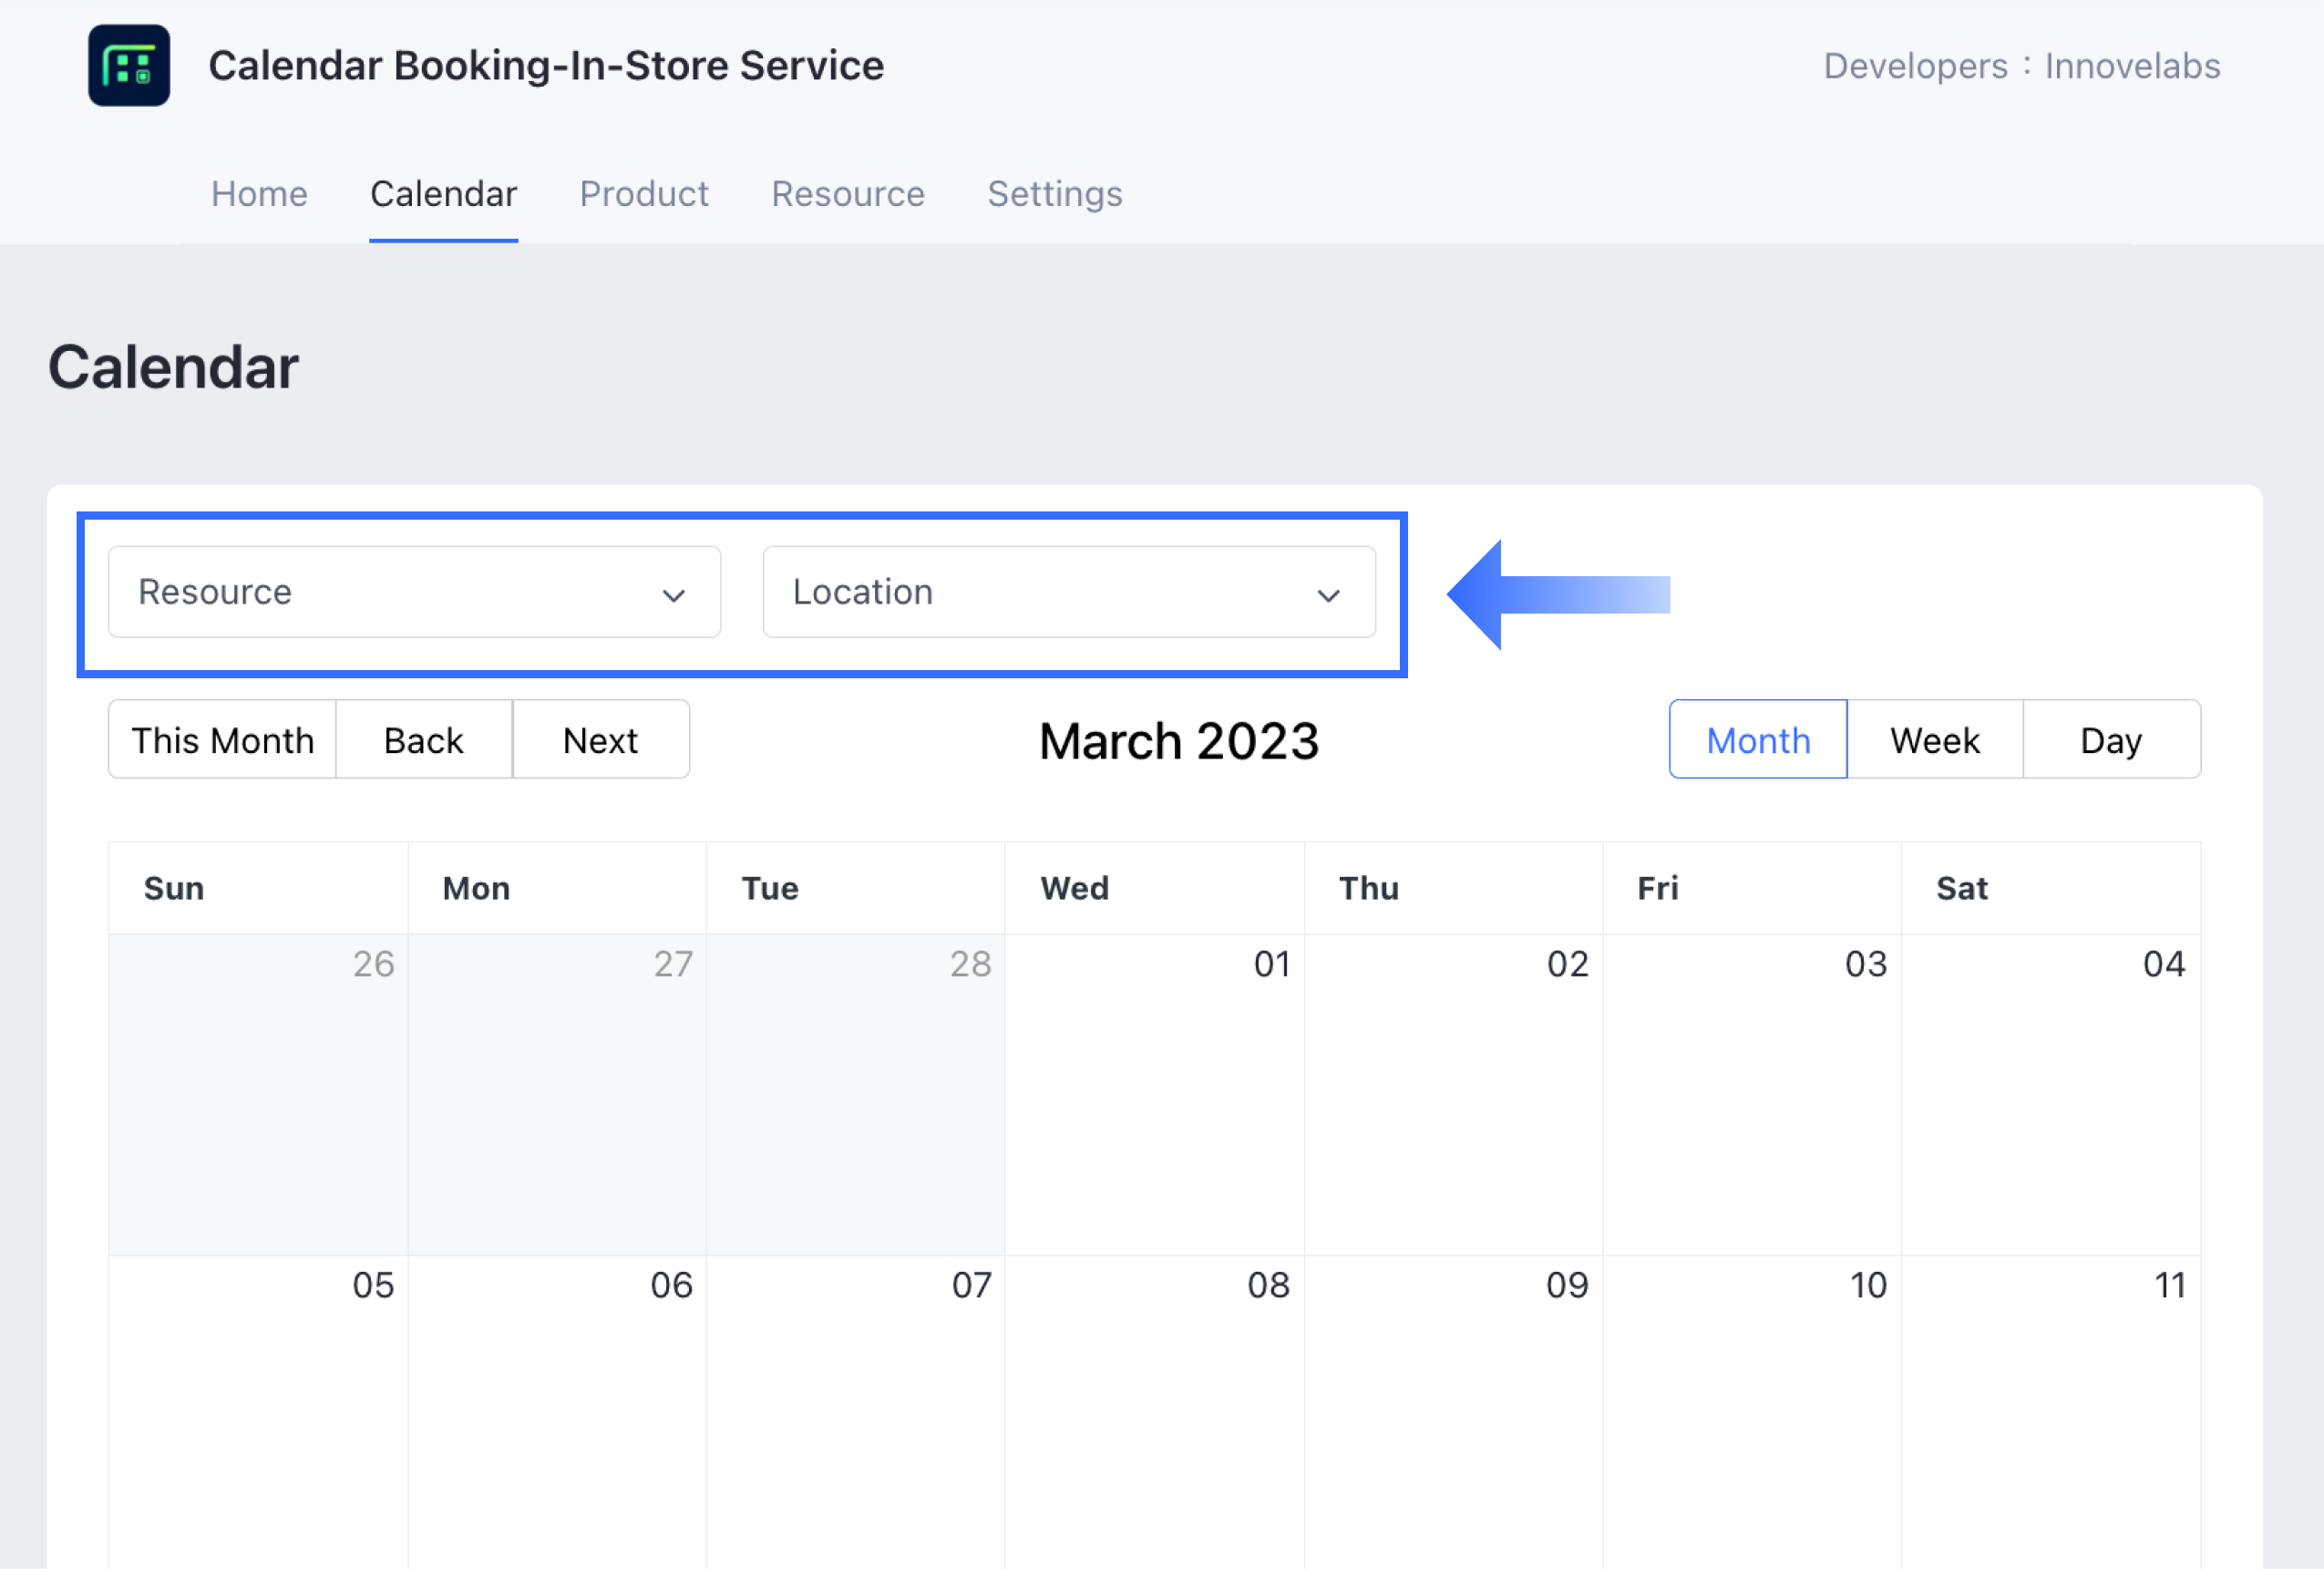Click the Location dropdown chevron arrow
Viewport: 2324px width, 1569px height.
coord(1327,595)
